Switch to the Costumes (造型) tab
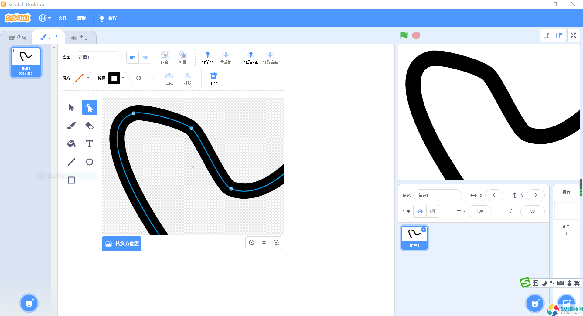 click(49, 37)
